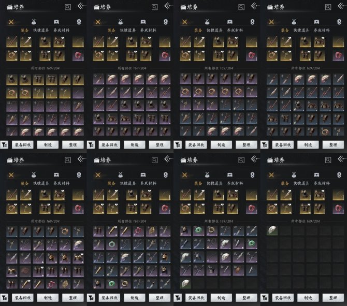Select the gem category icon in sixth panel
Image resolution: width=347 pixels, height=306 pixels.
coord(166,175)
